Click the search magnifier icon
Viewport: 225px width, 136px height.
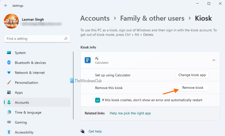click(x=66, y=39)
